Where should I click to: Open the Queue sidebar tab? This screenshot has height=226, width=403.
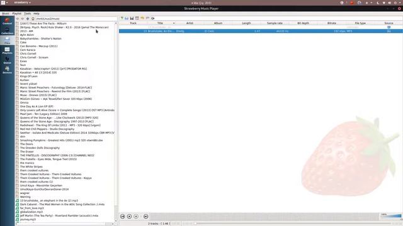click(7, 60)
